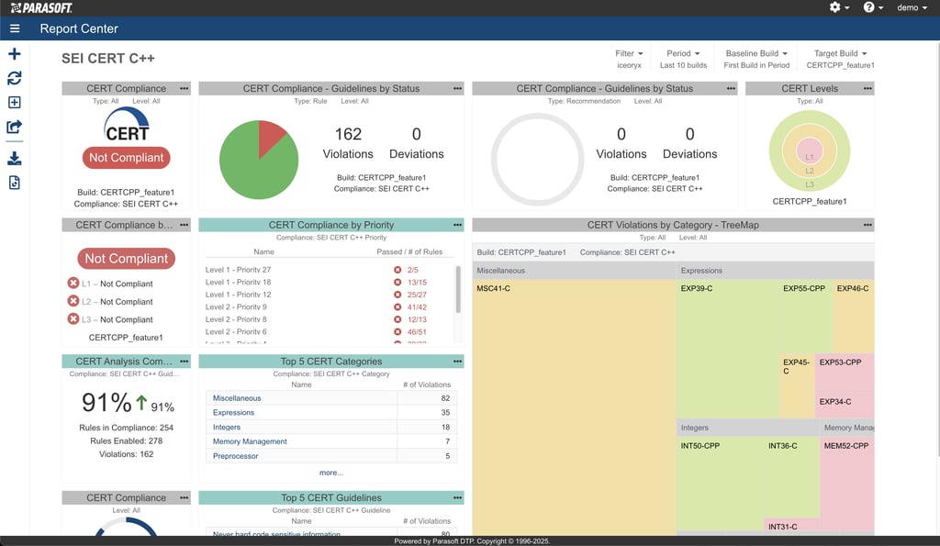This screenshot has width=940, height=546.
Task: Open the Memory Management category link
Action: [x=250, y=441]
